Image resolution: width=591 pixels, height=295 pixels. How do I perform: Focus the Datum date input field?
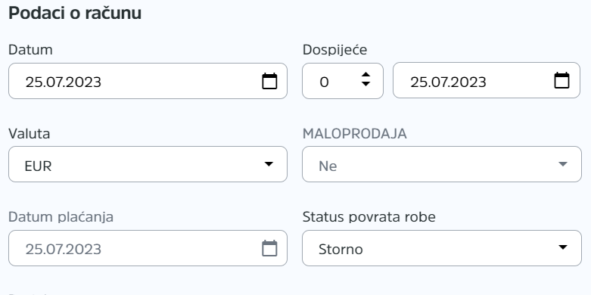148,81
